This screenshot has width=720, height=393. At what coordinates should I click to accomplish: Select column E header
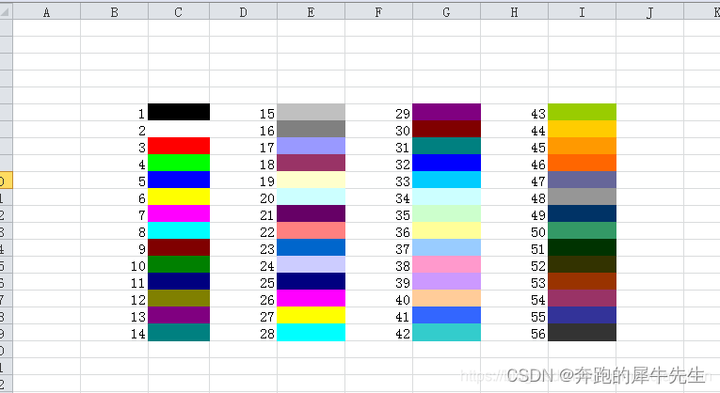click(311, 12)
